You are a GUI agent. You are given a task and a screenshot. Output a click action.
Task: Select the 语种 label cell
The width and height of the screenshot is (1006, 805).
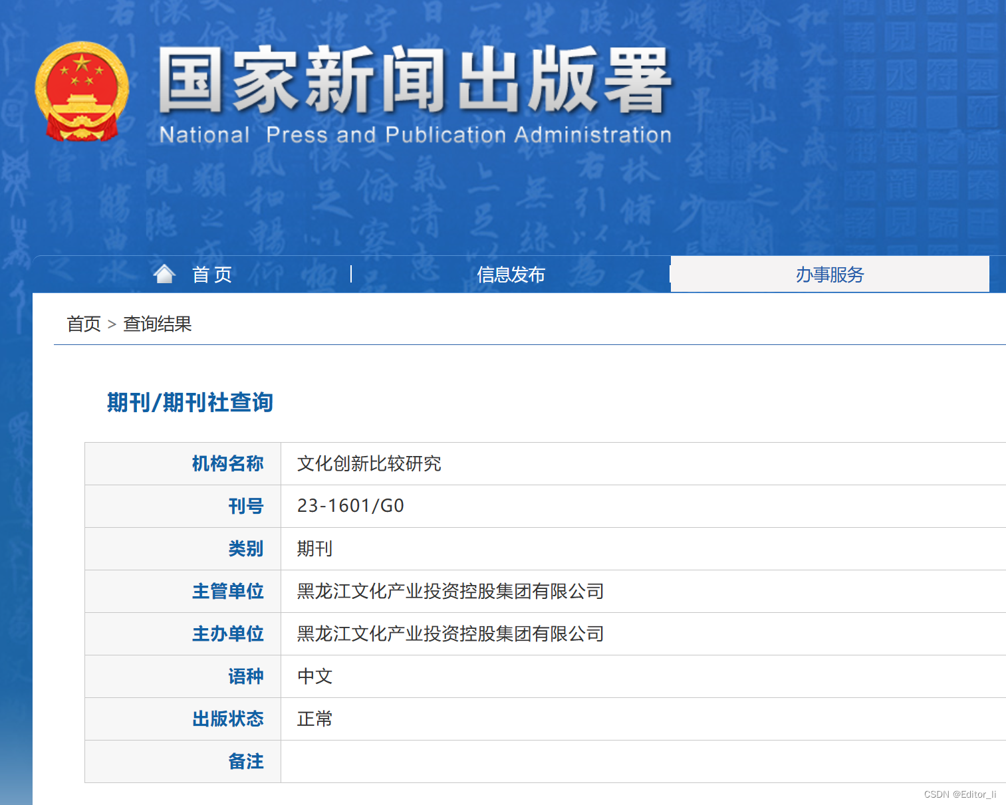(x=183, y=676)
